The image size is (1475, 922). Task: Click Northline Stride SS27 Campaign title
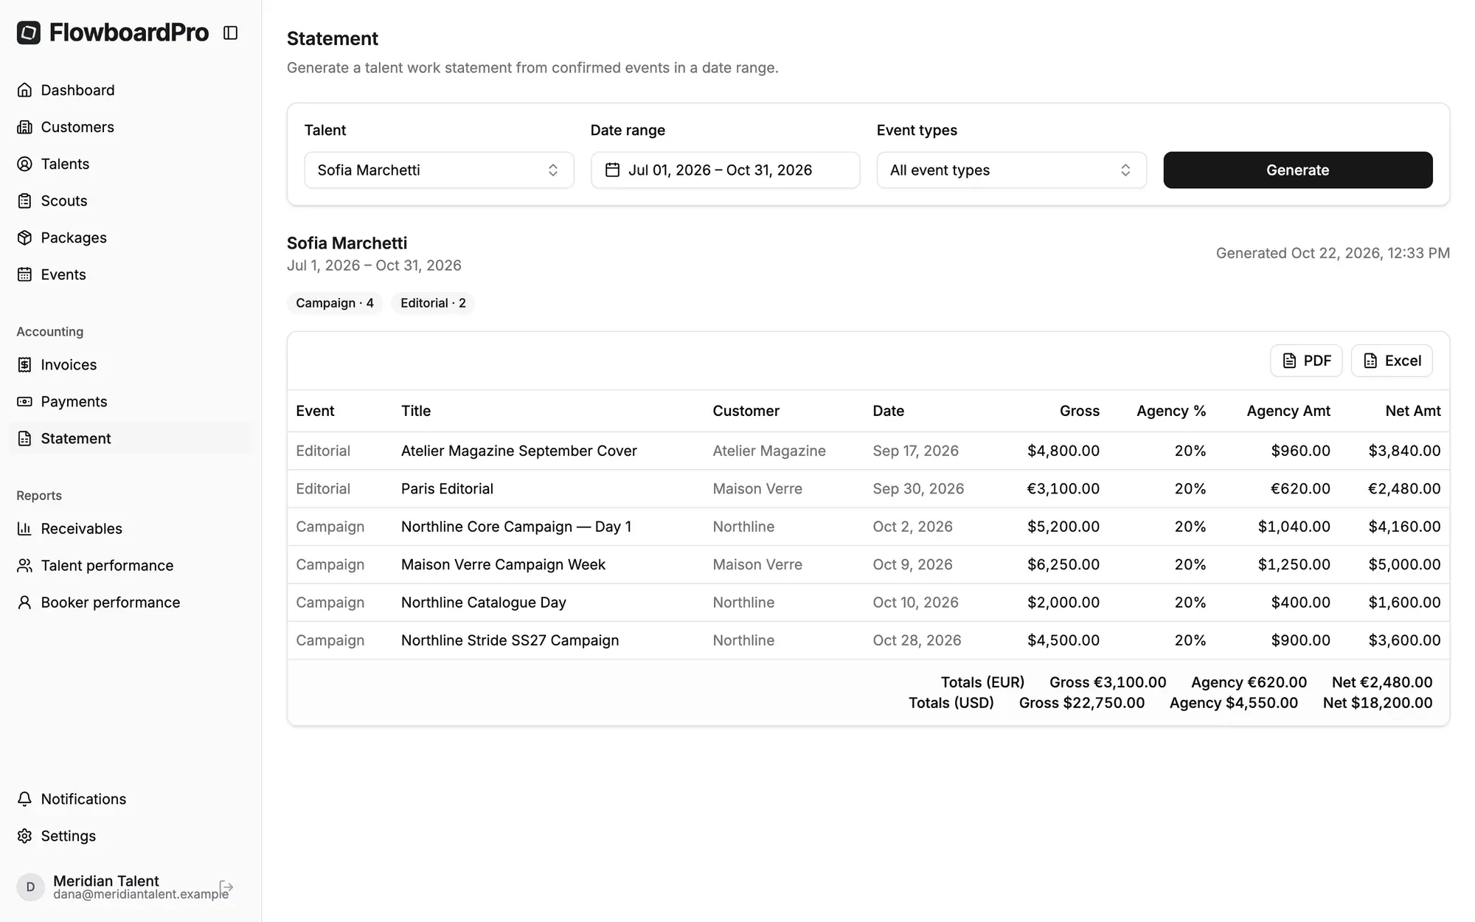click(x=510, y=640)
